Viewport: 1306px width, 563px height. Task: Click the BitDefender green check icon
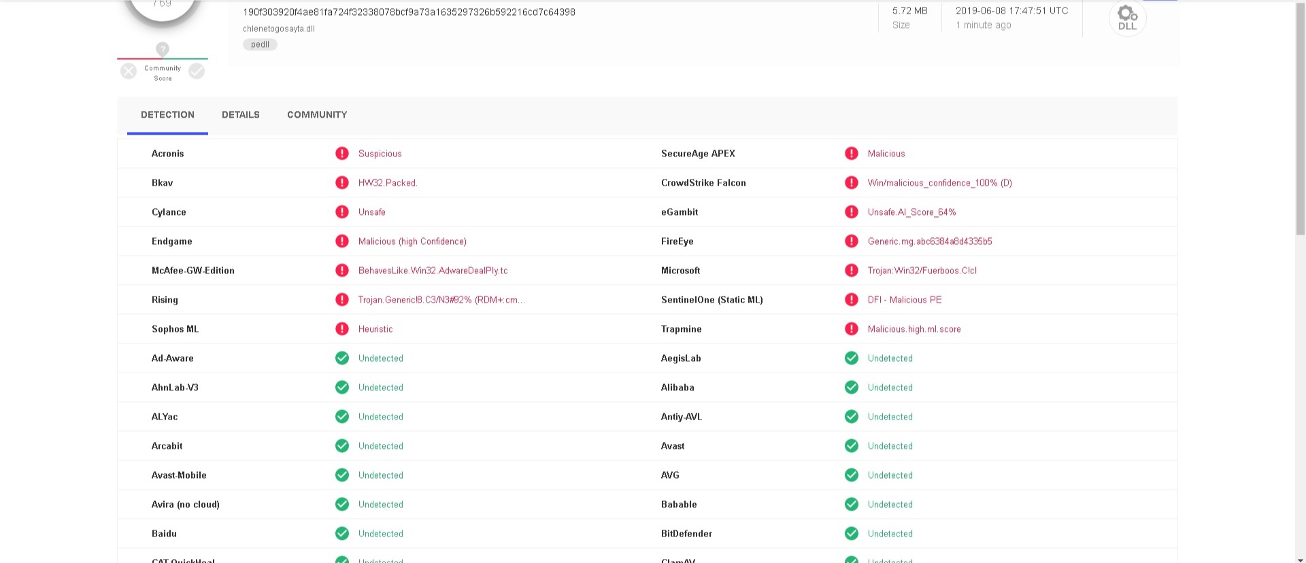coord(852,534)
